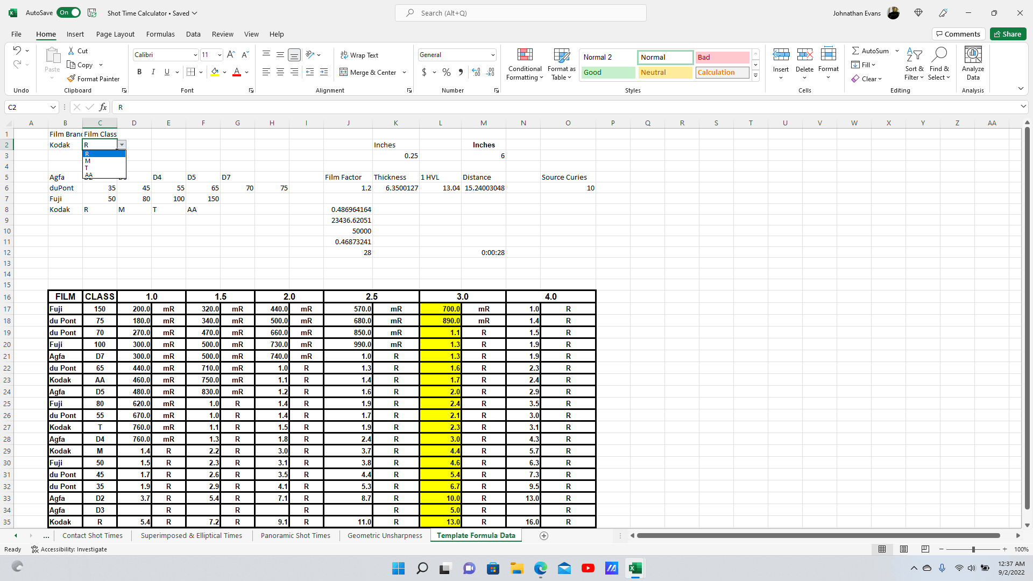Apply the Bad cell style
The height and width of the screenshot is (581, 1033).
(x=722, y=57)
